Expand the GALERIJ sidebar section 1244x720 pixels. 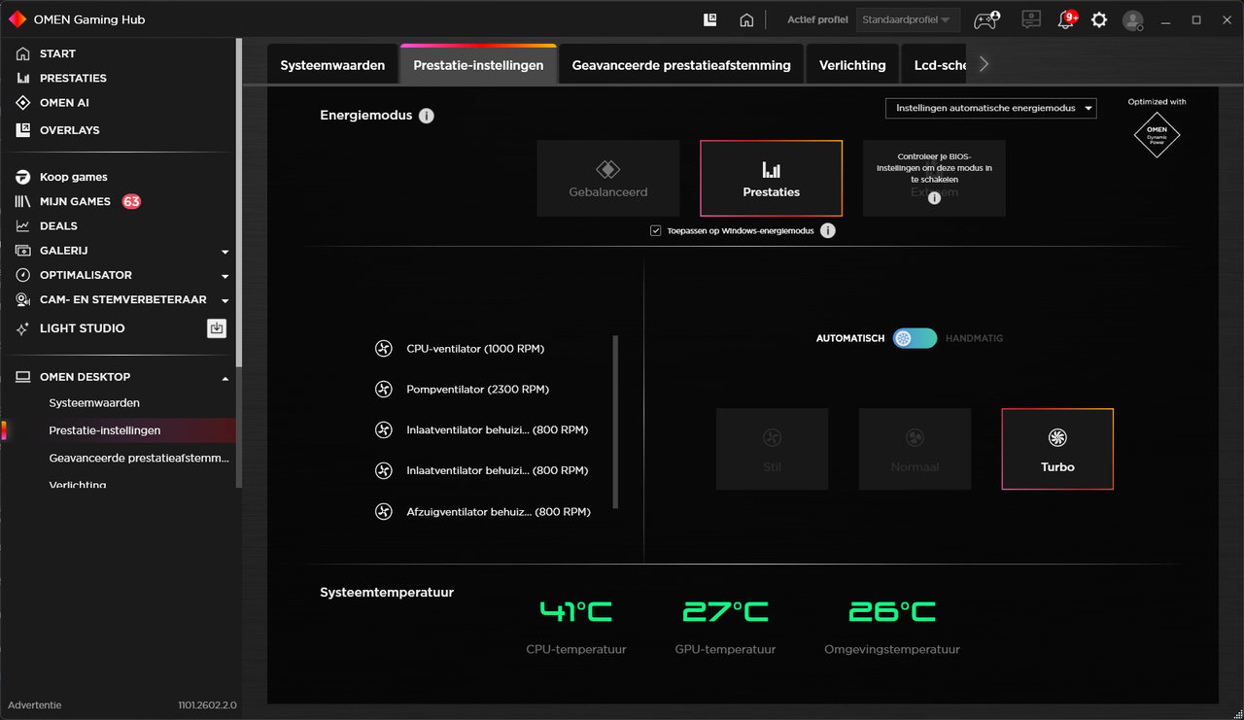[225, 252]
